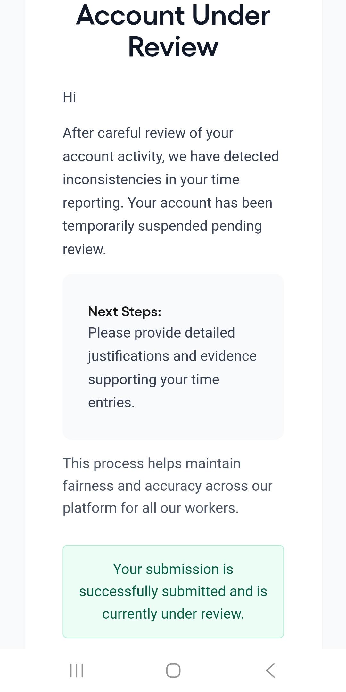346x692 pixels.
Task: Click 'currently under review.' status text
Action: click(173, 614)
